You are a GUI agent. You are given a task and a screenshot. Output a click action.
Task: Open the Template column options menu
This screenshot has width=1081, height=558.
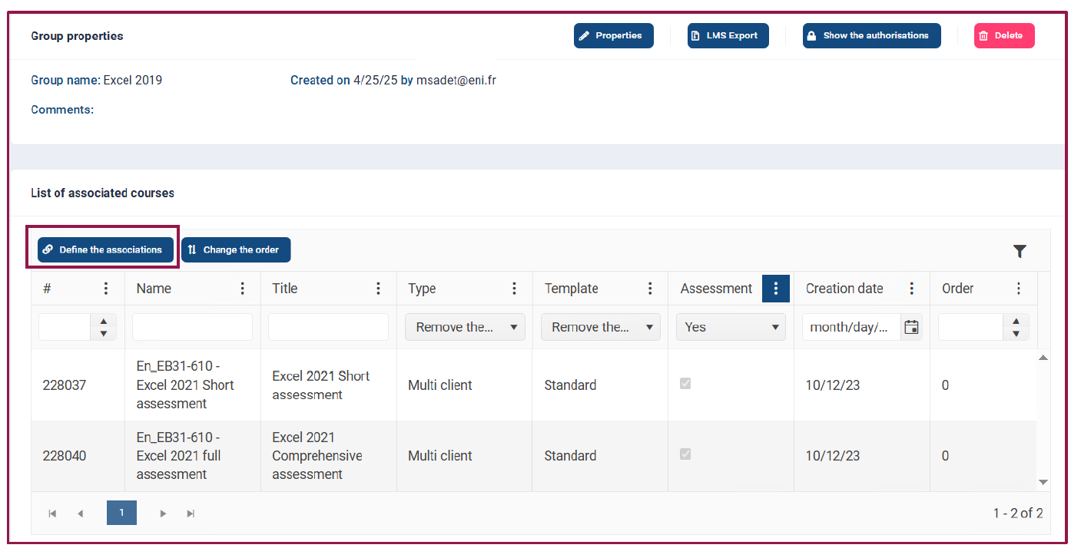[650, 289]
